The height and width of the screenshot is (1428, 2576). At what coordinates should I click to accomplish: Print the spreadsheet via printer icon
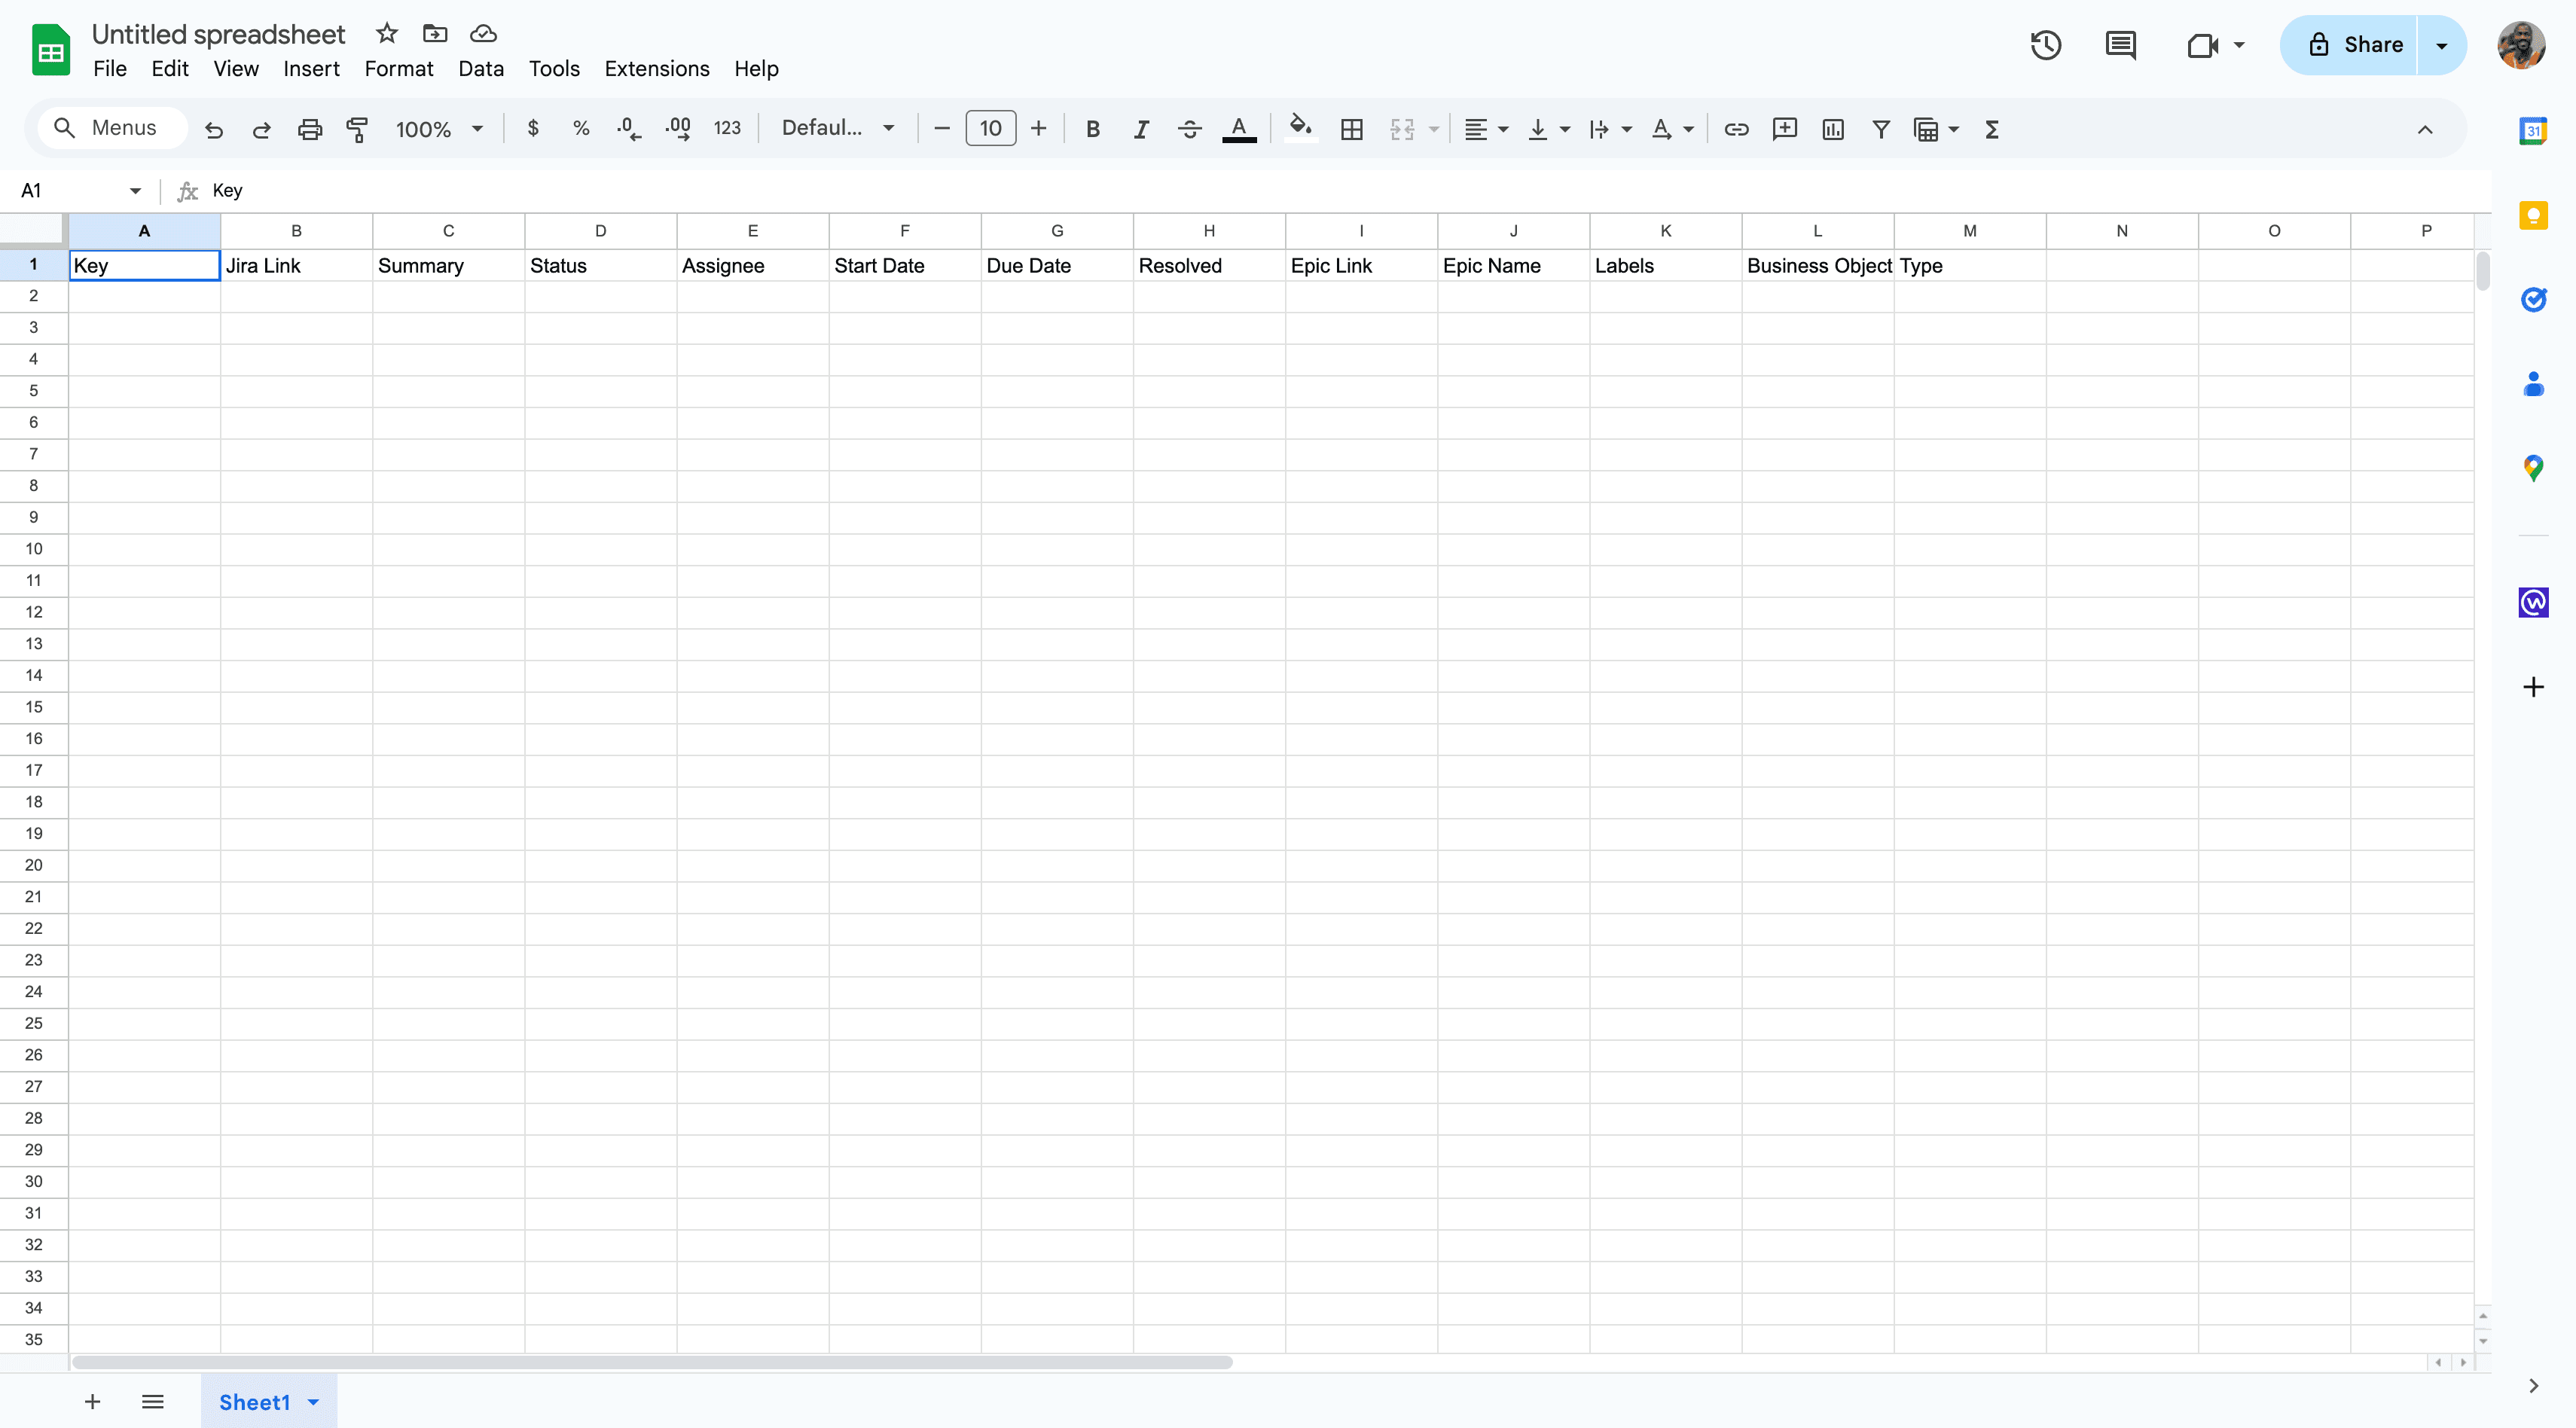click(310, 129)
